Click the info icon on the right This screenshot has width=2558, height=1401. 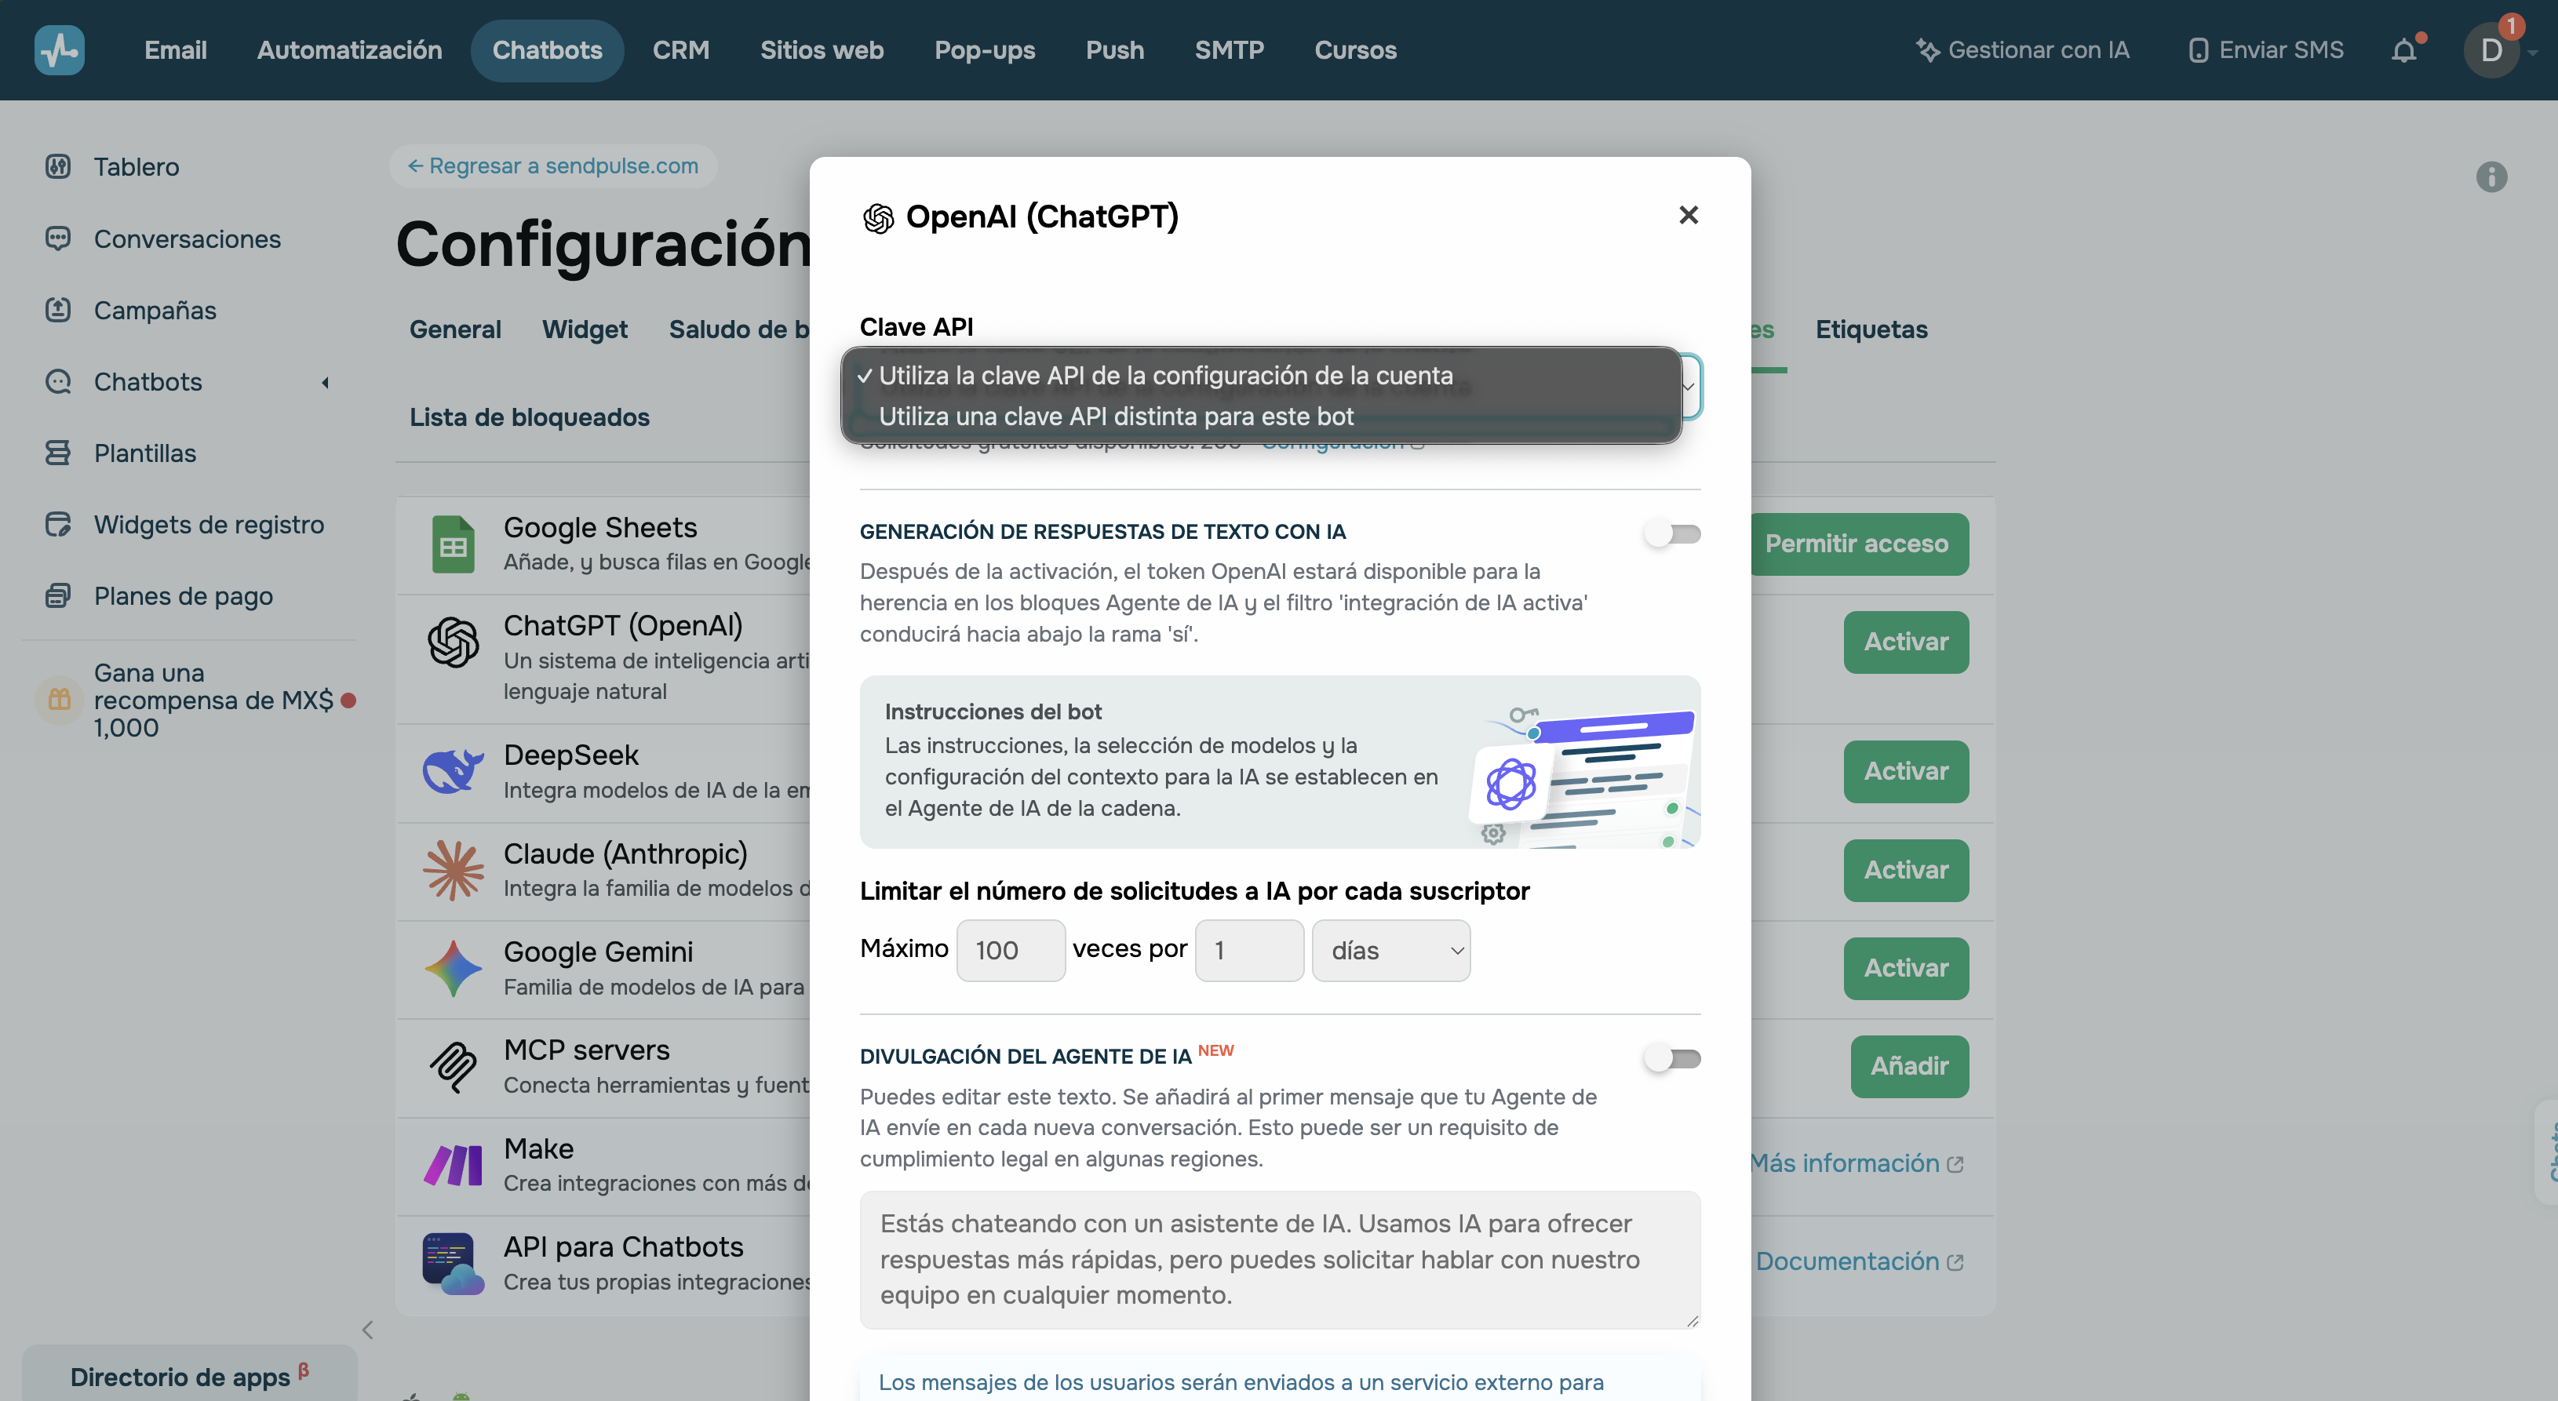coord(2491,176)
